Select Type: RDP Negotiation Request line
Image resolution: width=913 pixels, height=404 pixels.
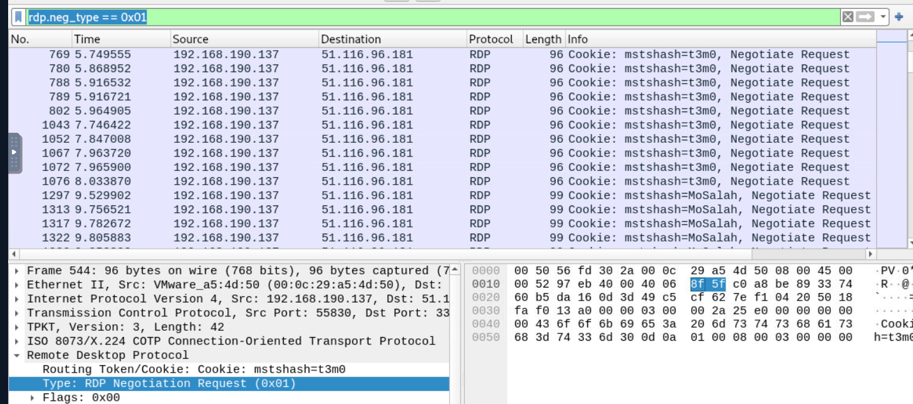(229, 383)
